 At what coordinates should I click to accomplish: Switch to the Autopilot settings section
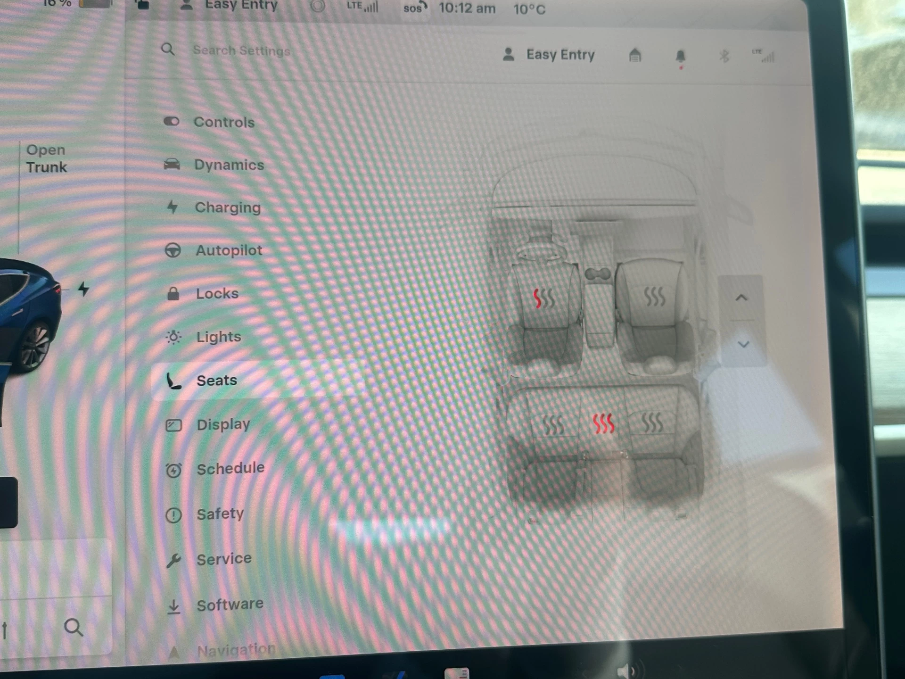229,250
